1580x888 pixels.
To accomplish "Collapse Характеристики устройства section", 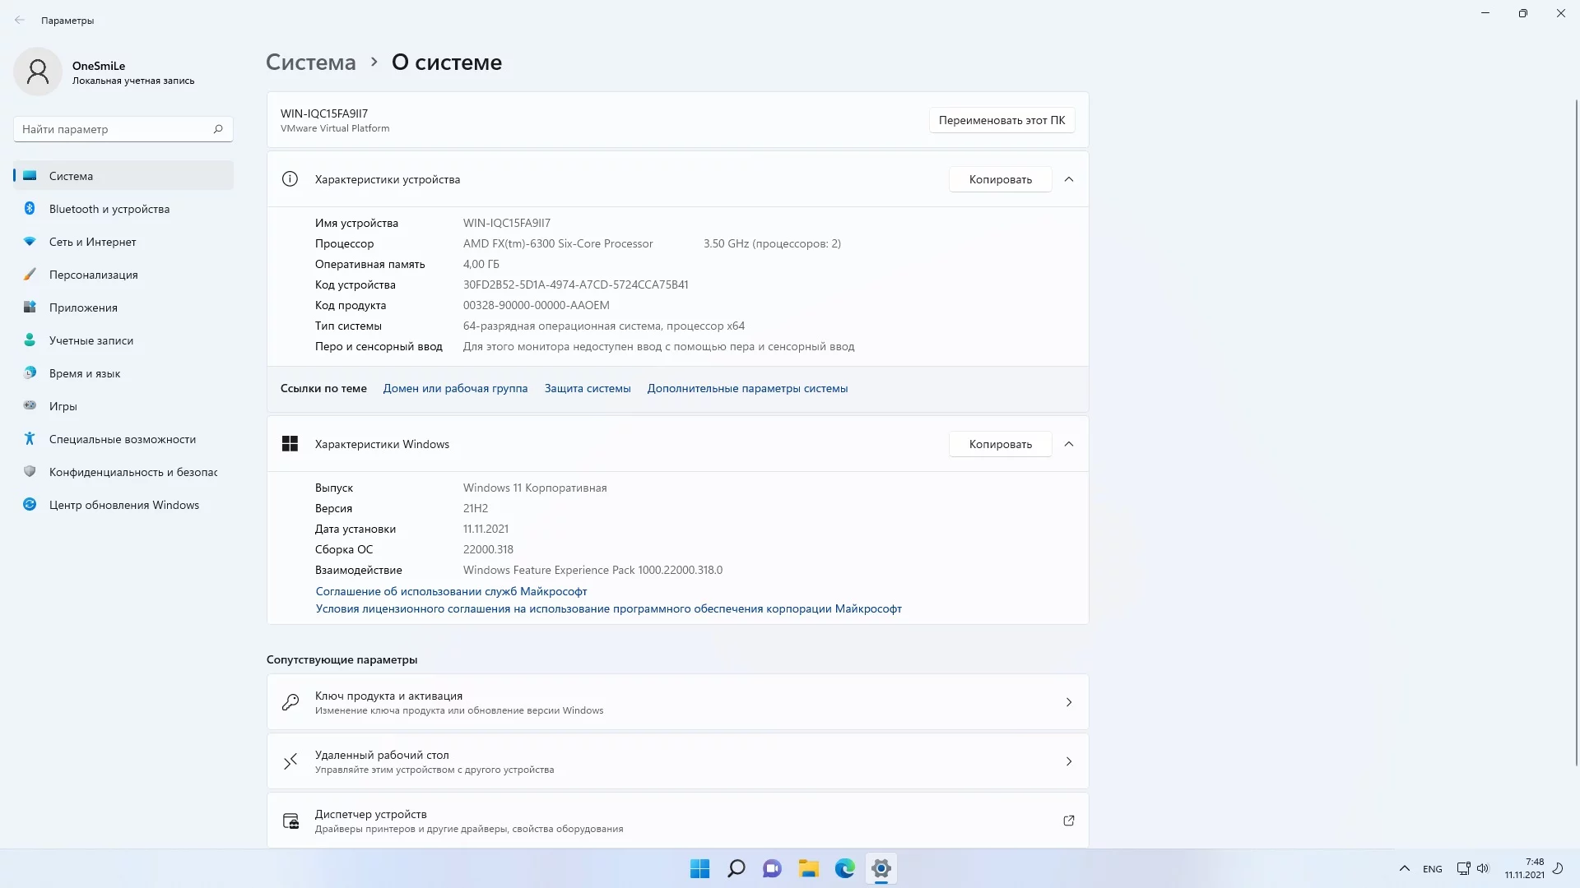I will pyautogui.click(x=1068, y=179).
